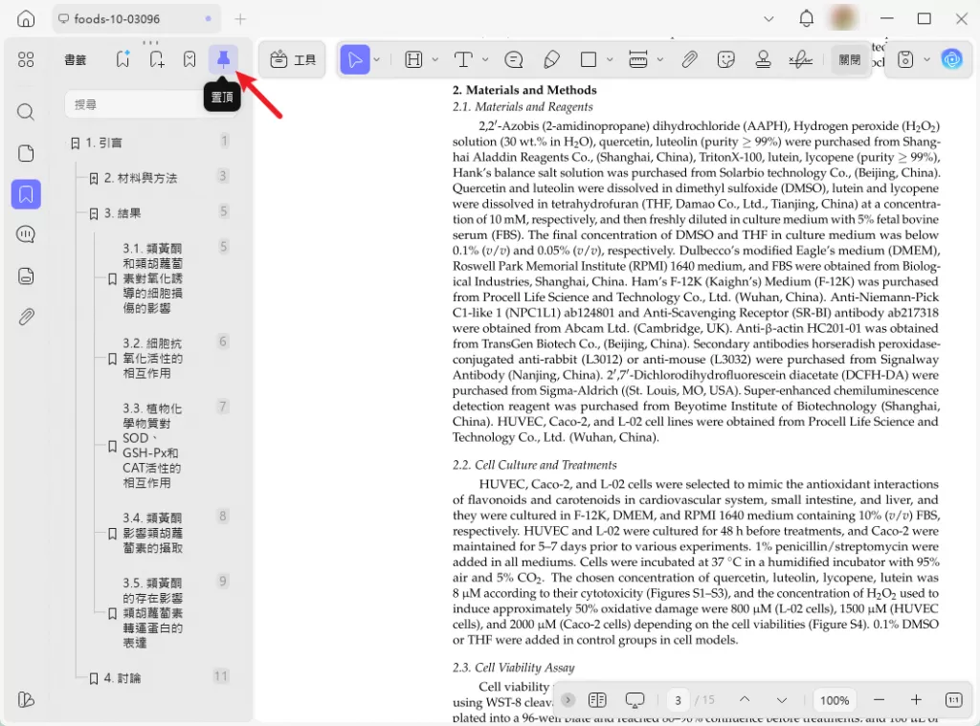The height and width of the screenshot is (726, 980).
Task: Click the foods-10-03096 tab
Action: (x=136, y=19)
